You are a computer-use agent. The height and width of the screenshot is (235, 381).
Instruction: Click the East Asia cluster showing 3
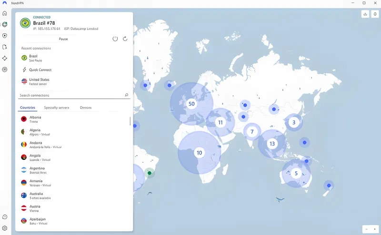pos(294,122)
